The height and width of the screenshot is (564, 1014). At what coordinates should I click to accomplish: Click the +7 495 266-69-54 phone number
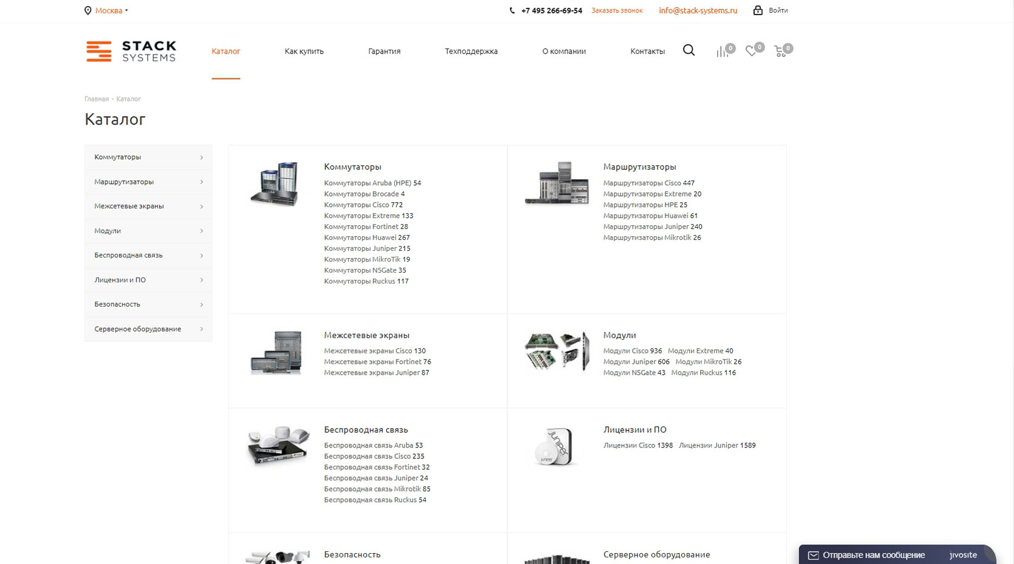tap(551, 10)
